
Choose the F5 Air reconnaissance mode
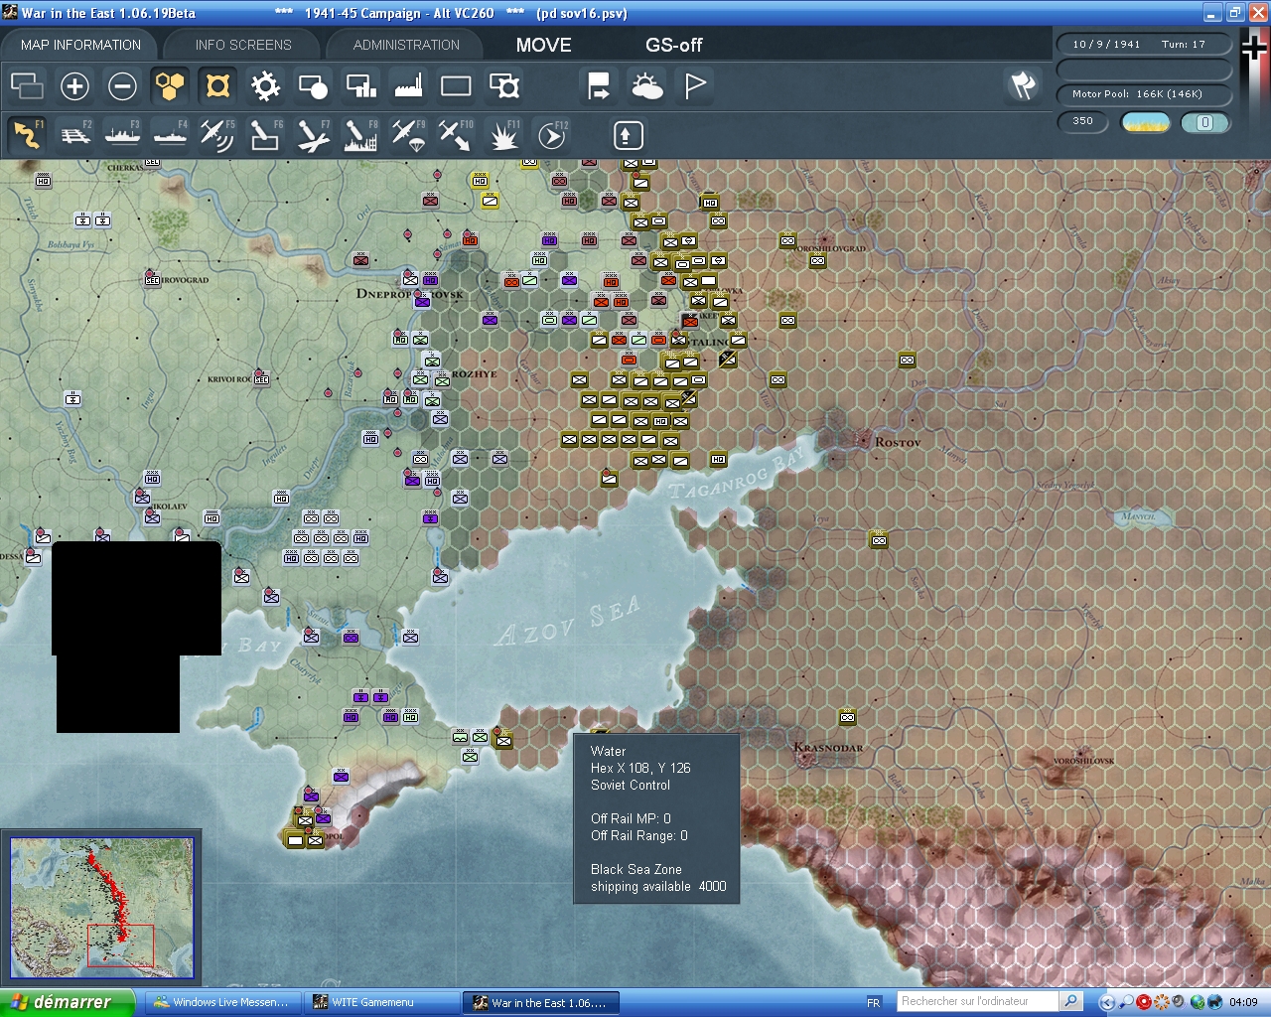pos(216,135)
